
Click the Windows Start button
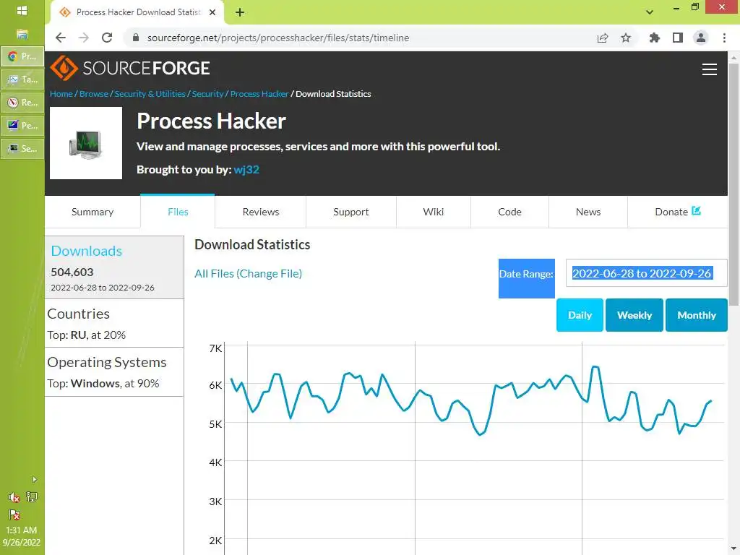coord(22,11)
